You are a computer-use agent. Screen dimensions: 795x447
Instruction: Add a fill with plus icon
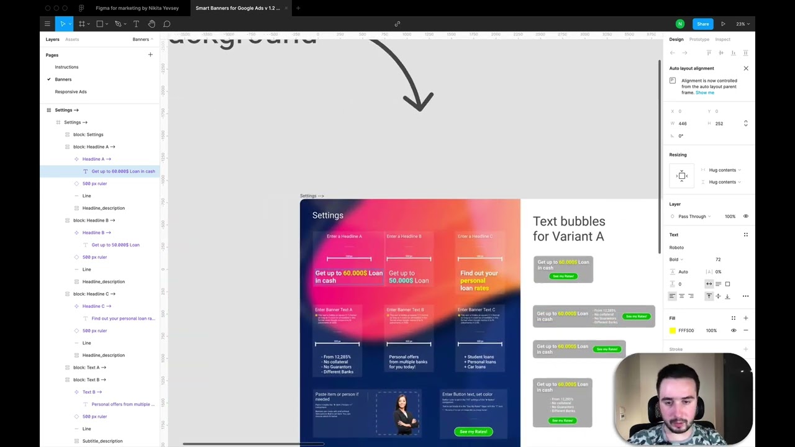pyautogui.click(x=746, y=318)
